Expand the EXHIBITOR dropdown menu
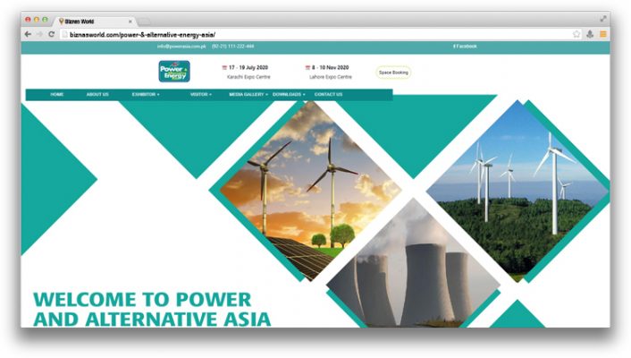The image size is (631, 358). 146,94
